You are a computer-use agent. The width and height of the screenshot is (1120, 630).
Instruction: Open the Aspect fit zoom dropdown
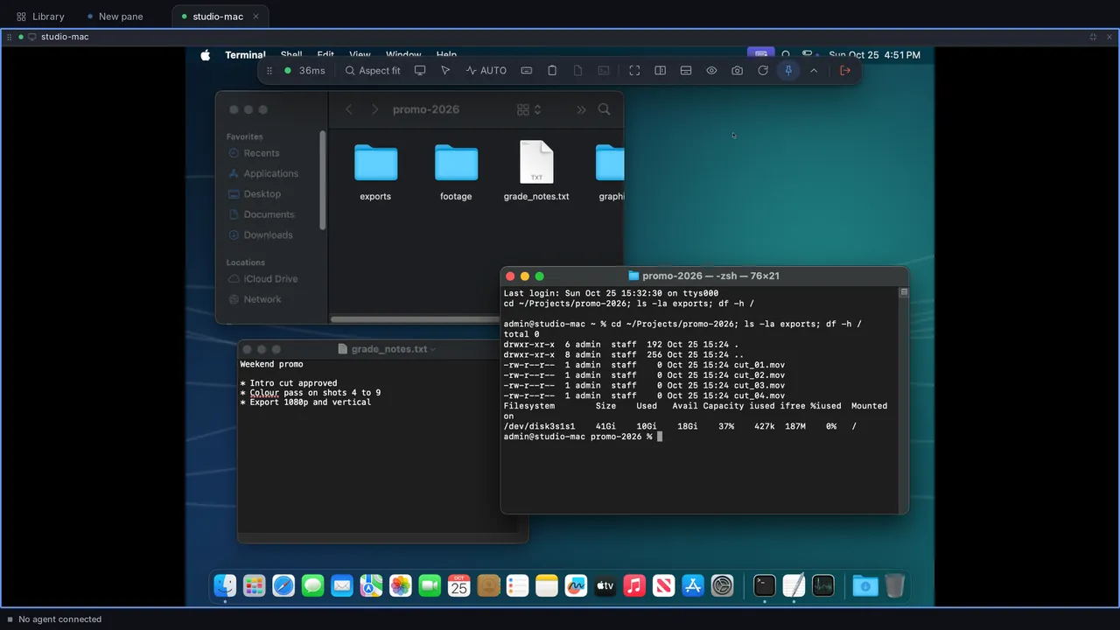coord(373,71)
